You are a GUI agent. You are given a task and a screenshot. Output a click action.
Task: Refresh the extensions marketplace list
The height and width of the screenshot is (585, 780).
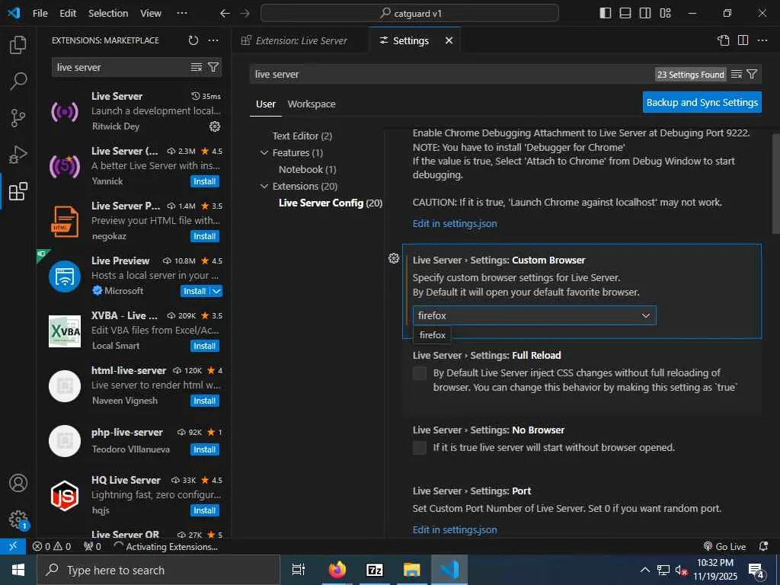193,40
